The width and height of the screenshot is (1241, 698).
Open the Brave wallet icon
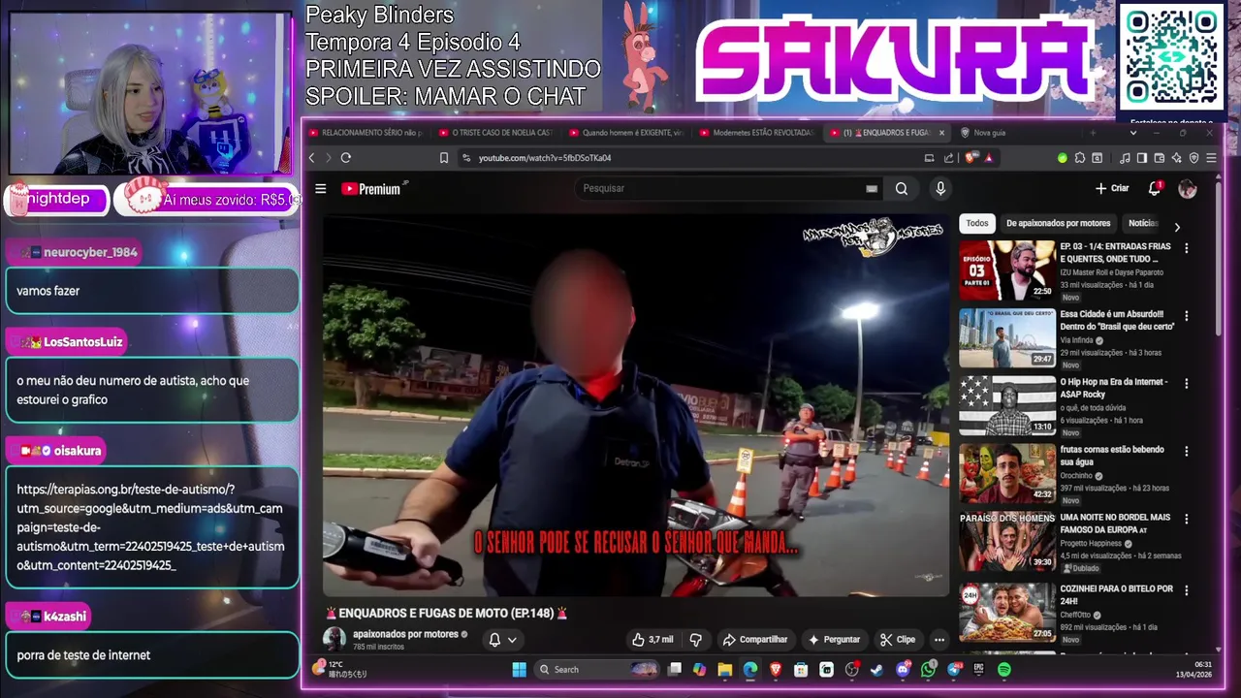[x=1160, y=158]
